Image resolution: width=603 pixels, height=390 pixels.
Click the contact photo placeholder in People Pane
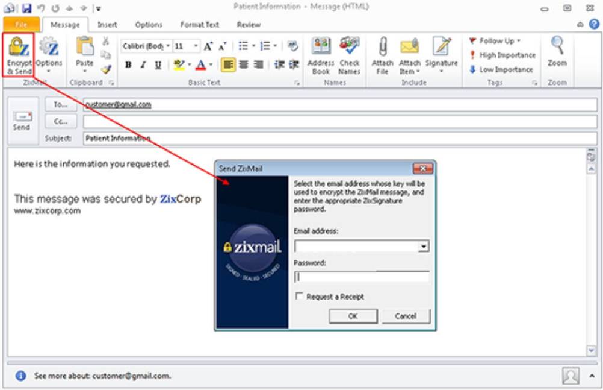(x=571, y=376)
